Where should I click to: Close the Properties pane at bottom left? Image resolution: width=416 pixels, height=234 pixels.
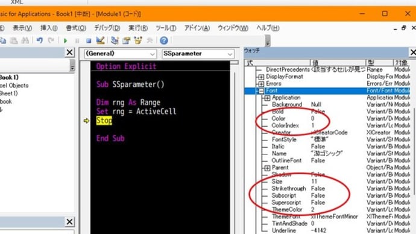[x=69, y=221]
